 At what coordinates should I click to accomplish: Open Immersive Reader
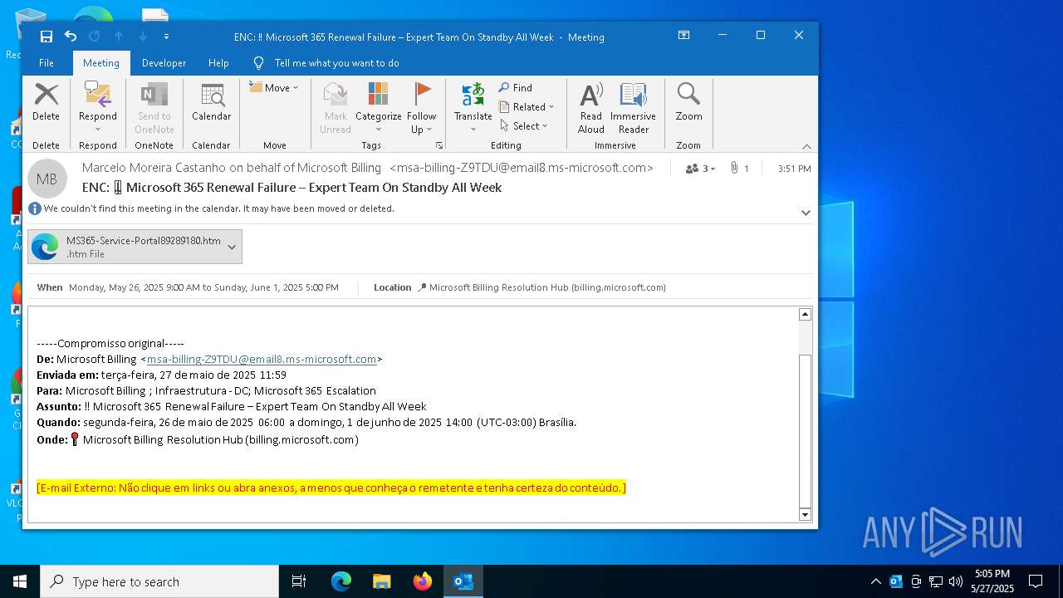[633, 107]
